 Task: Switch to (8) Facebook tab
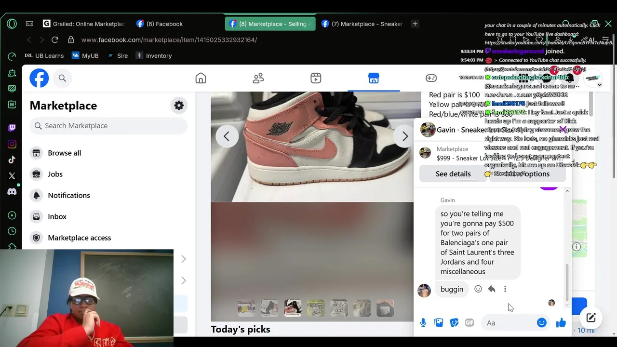tap(159, 24)
